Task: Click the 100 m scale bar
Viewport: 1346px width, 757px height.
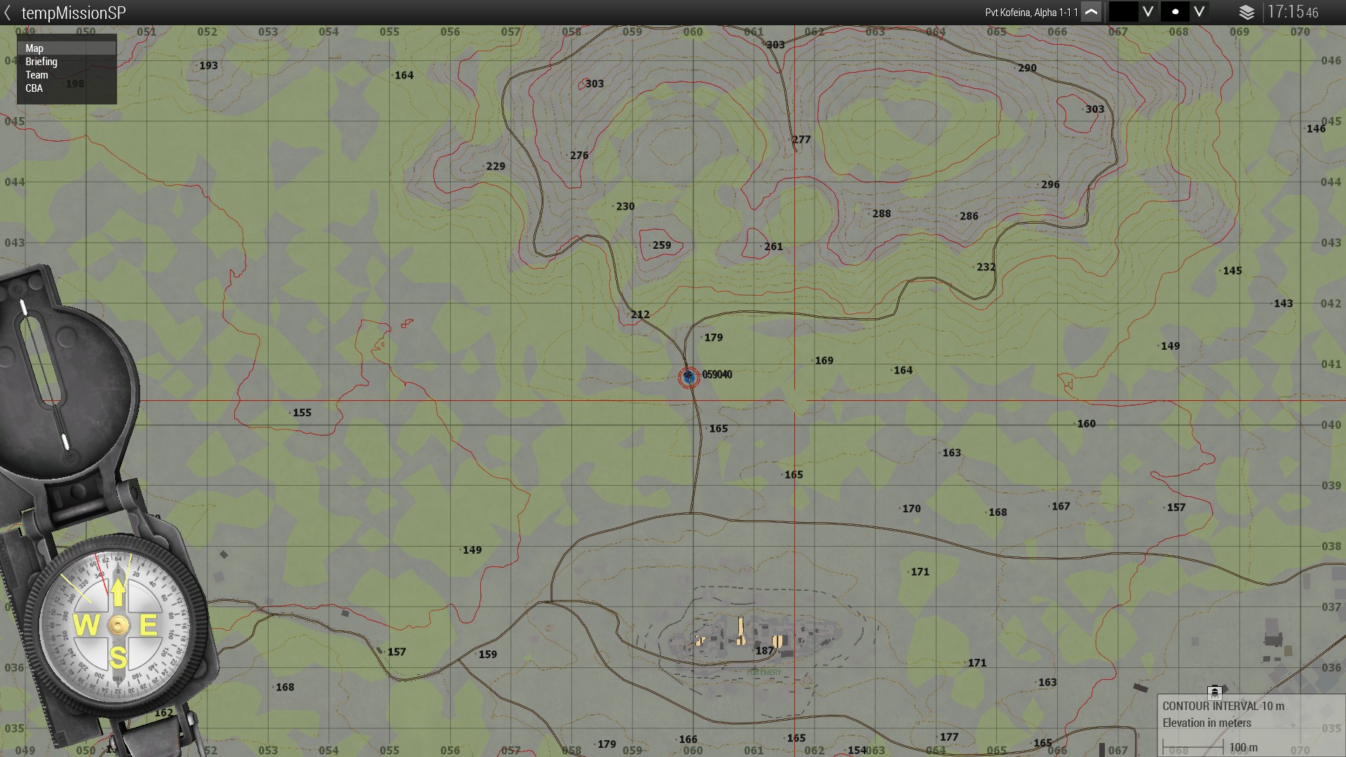Action: coord(1193,747)
